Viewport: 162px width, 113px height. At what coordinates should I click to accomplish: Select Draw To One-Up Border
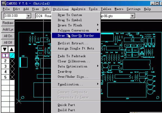[x=76, y=36]
